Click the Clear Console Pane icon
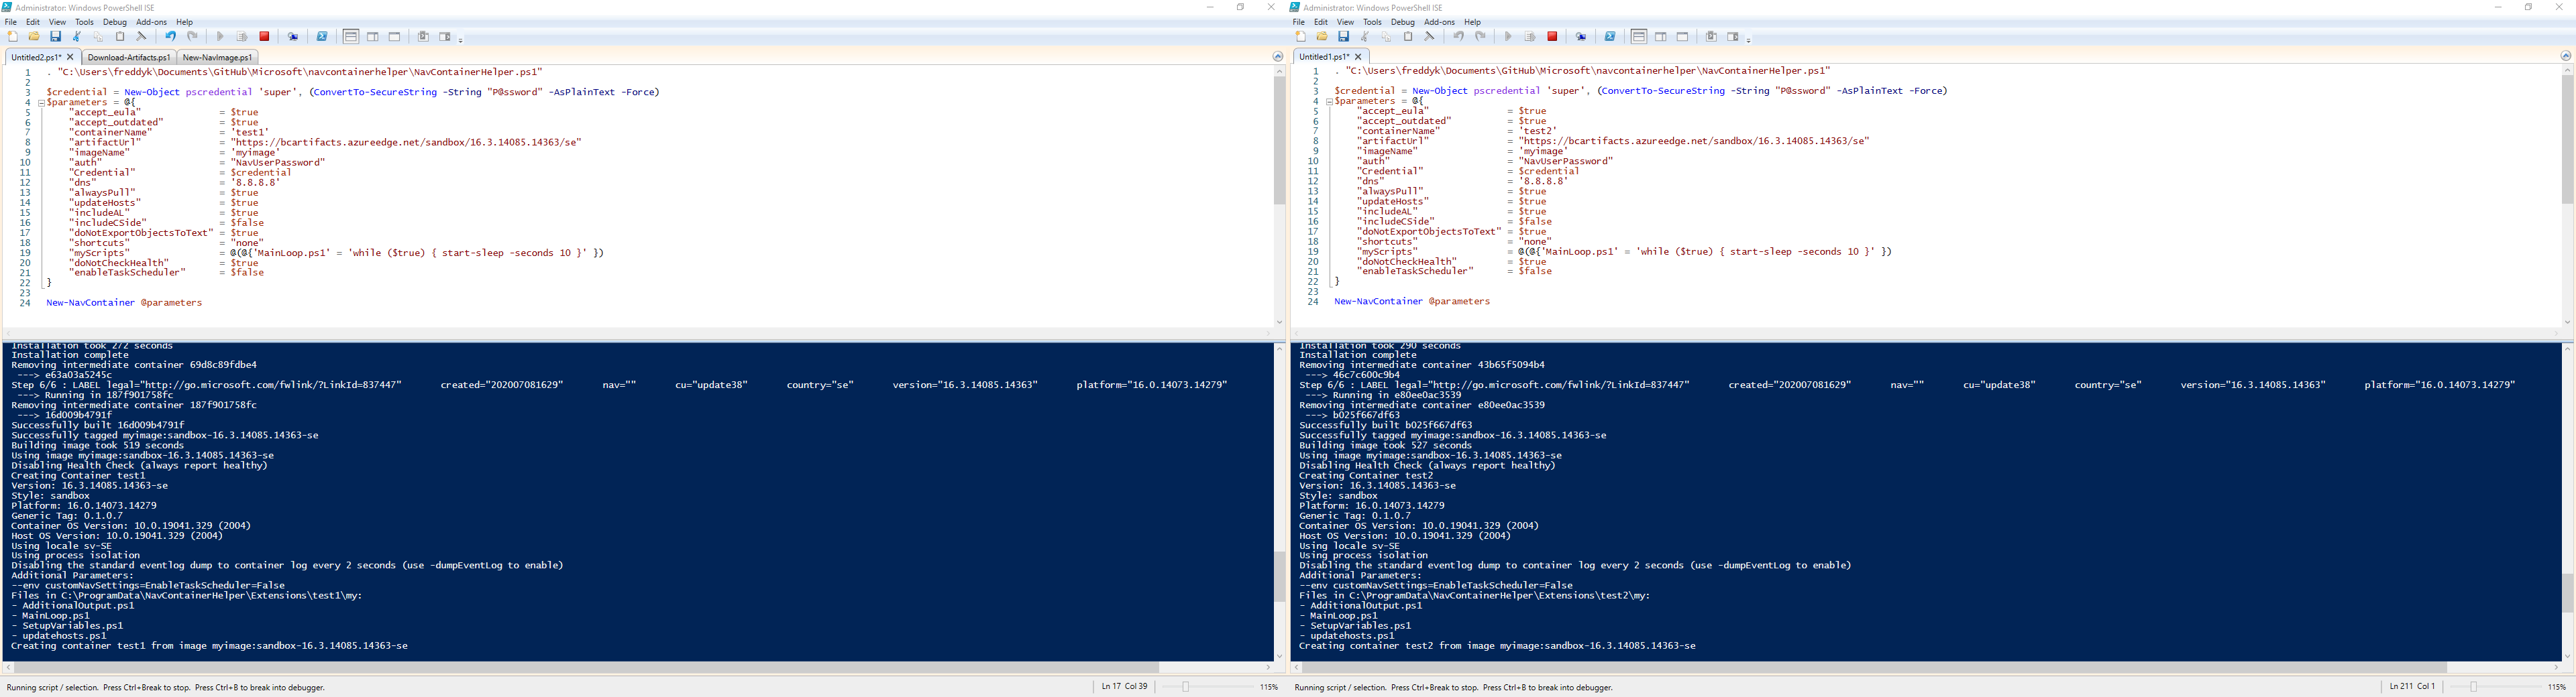 click(x=141, y=36)
